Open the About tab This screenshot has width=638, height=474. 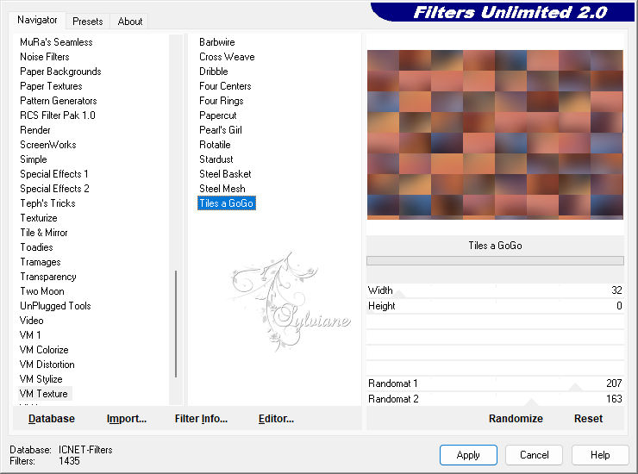pyautogui.click(x=130, y=22)
